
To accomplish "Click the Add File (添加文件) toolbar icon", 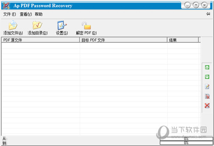I will click(x=13, y=25).
